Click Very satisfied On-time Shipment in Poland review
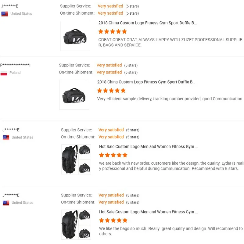Screen dimensions: 244x244 tap(109, 72)
